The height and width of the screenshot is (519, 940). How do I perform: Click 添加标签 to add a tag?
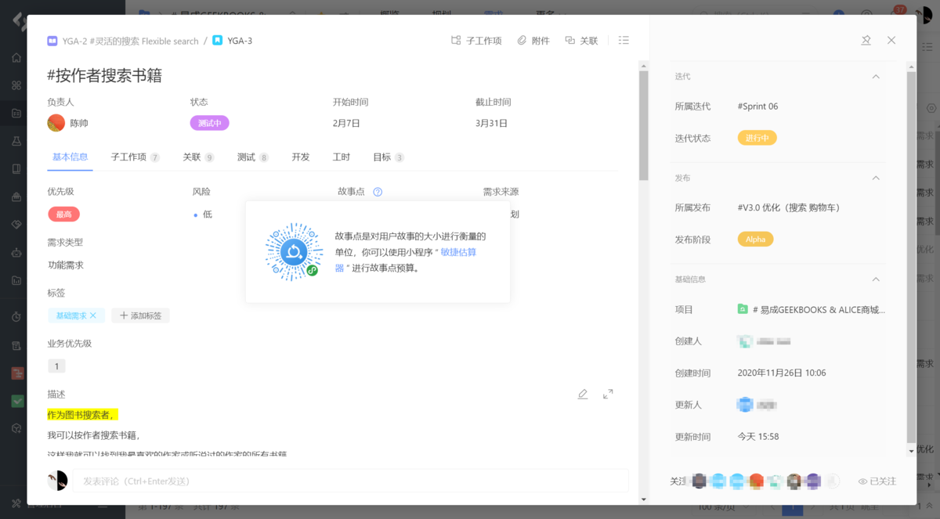(140, 315)
